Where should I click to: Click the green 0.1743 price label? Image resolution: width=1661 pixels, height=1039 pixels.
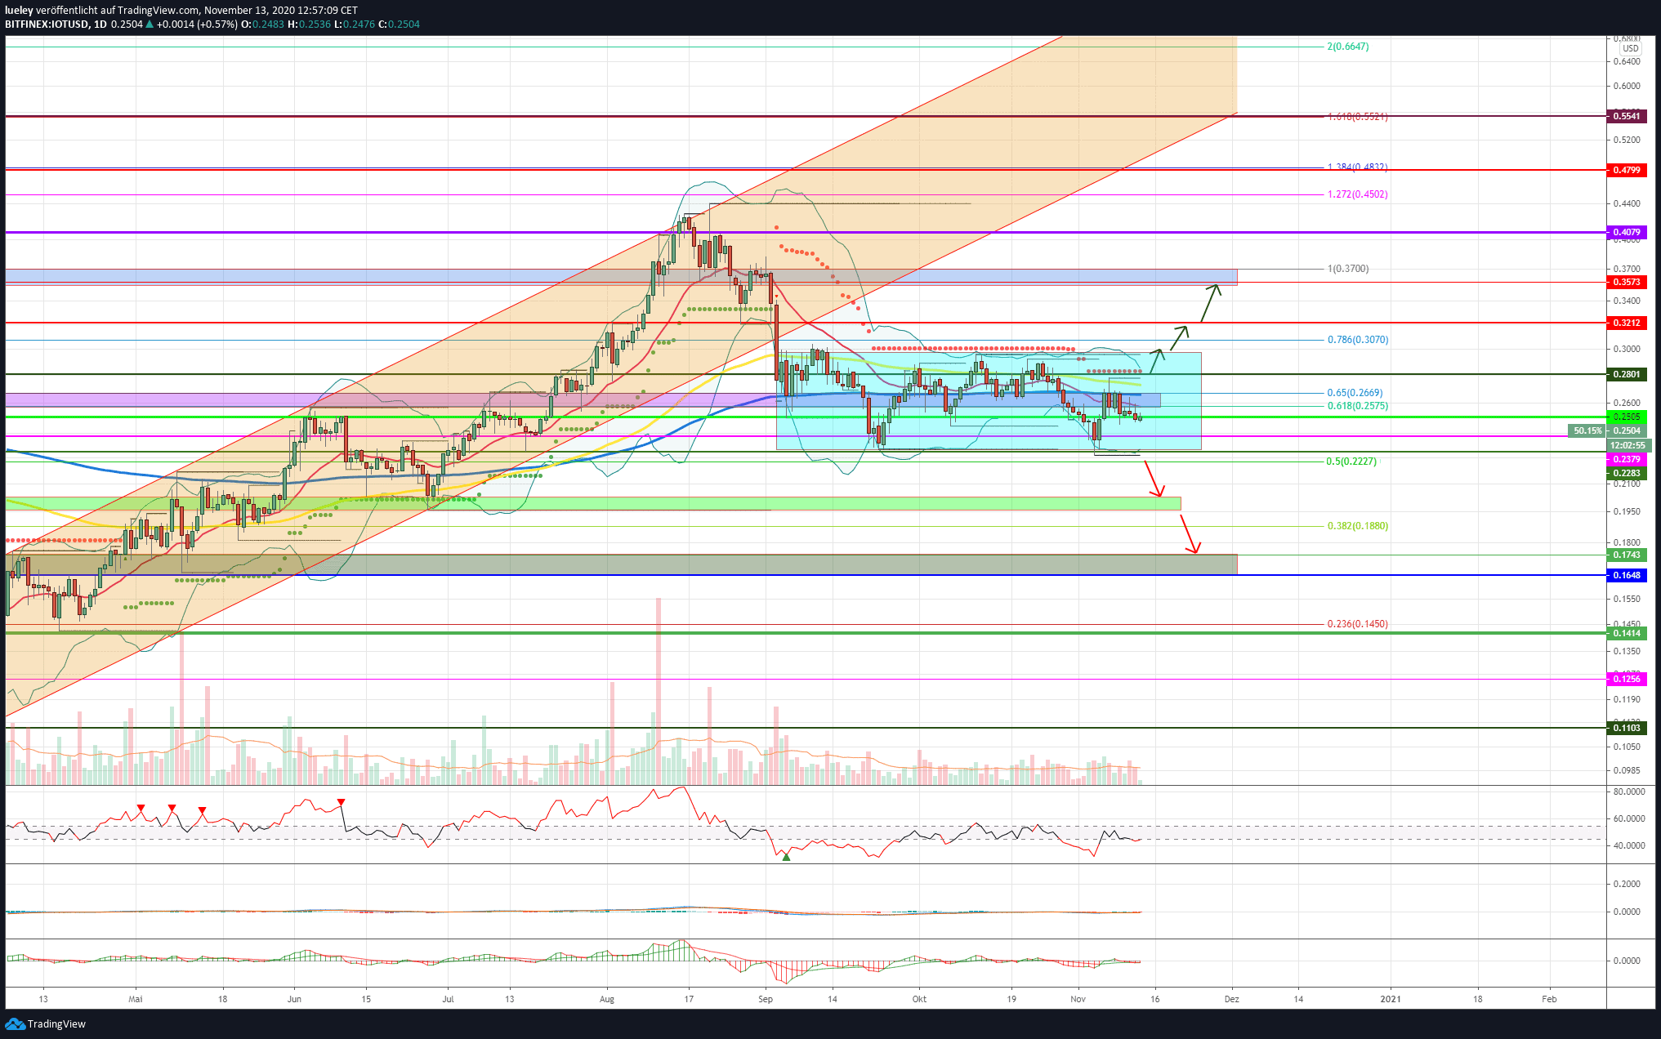click(1626, 555)
